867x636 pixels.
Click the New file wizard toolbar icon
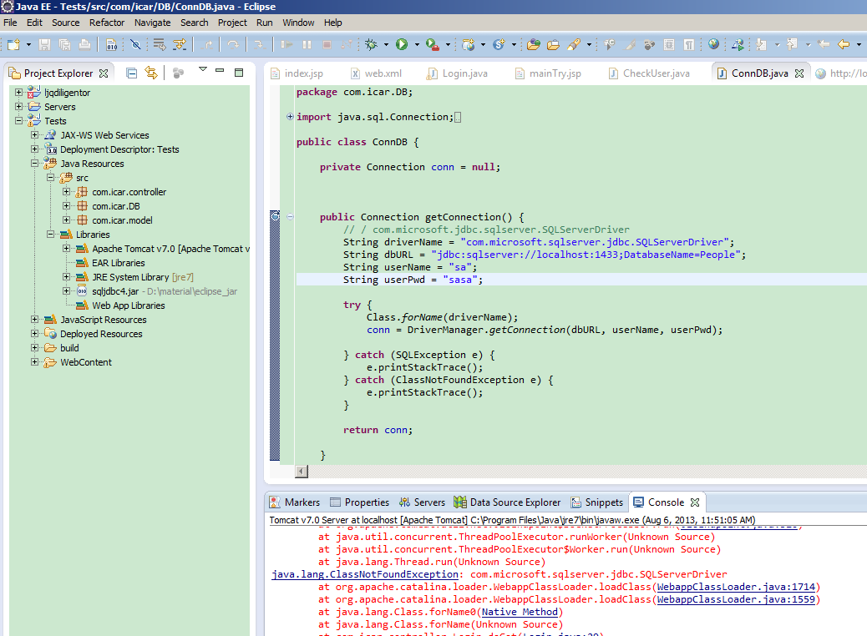(14, 45)
